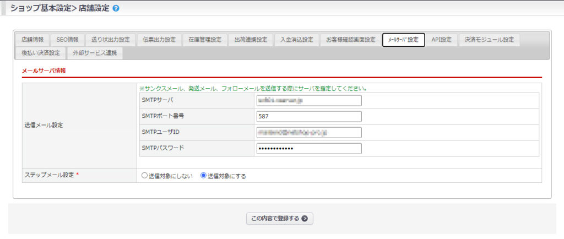564x239 pixels.
Task: Select 送信対象にする radio button
Action: point(204,176)
